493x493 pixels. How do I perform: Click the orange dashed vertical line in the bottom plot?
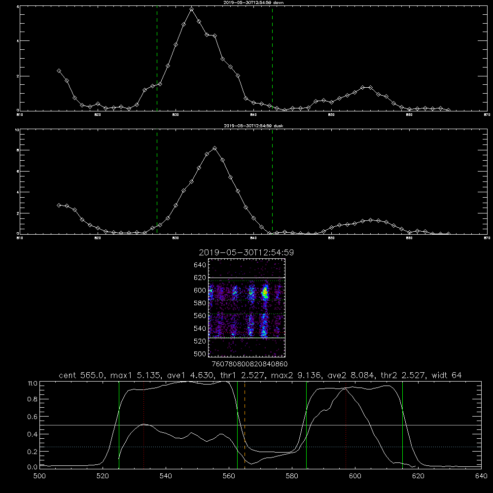click(245, 425)
